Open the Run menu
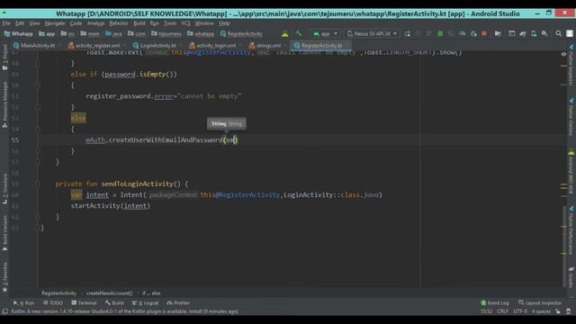Viewport: 576px width, 324px height. (154, 23)
